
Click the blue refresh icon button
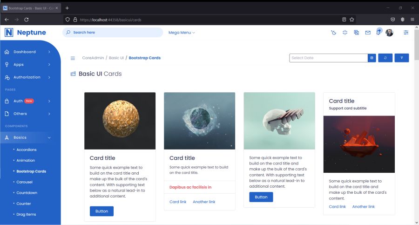click(x=385, y=58)
